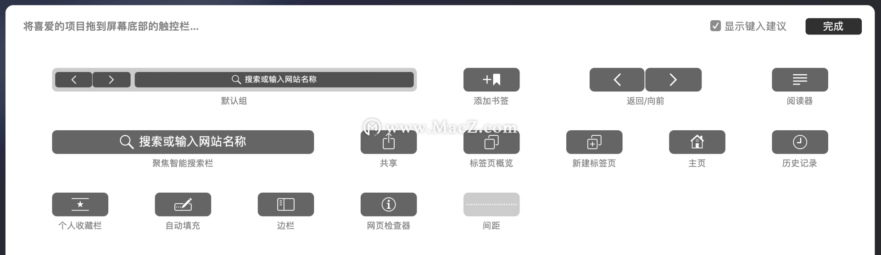This screenshot has width=881, height=255.
Task: Click the 完成 done button
Action: [833, 26]
